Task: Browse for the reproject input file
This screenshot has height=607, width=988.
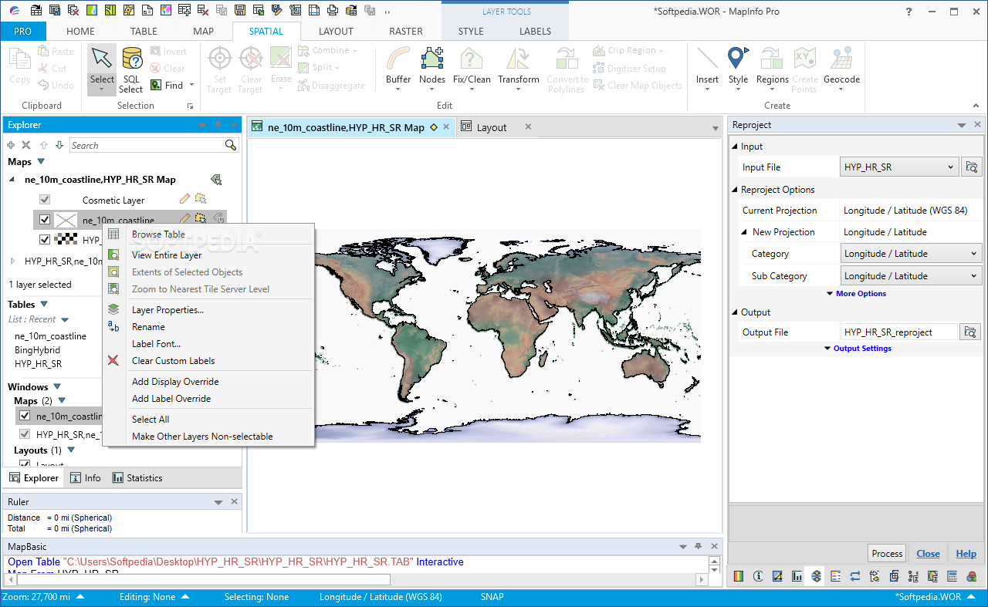Action: (970, 167)
